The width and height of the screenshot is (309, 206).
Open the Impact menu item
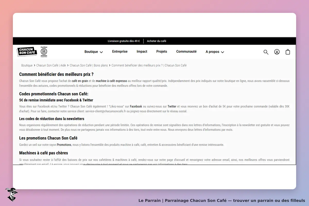142,51
